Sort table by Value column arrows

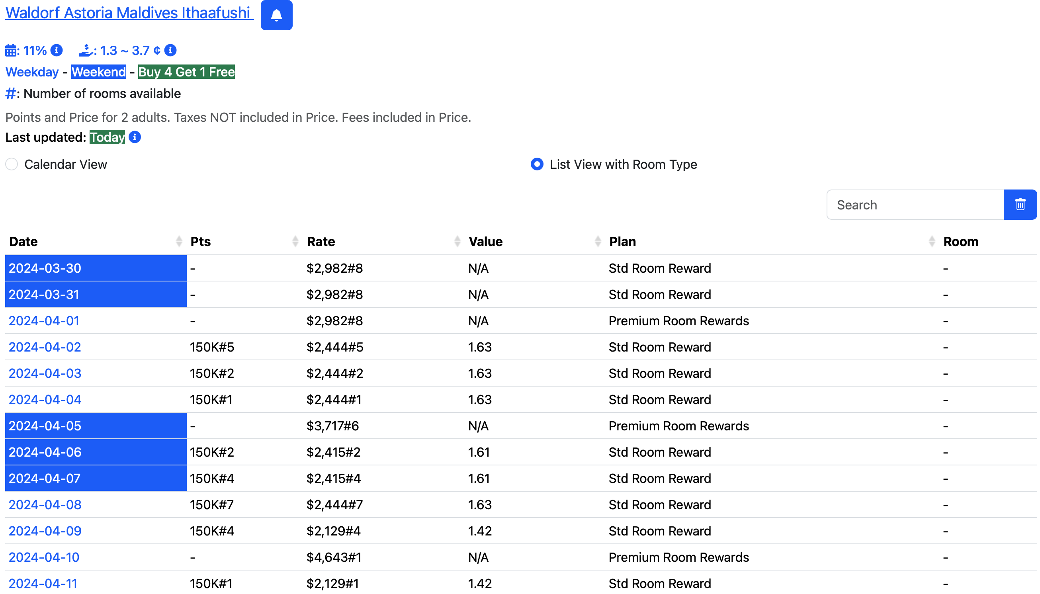click(x=598, y=242)
